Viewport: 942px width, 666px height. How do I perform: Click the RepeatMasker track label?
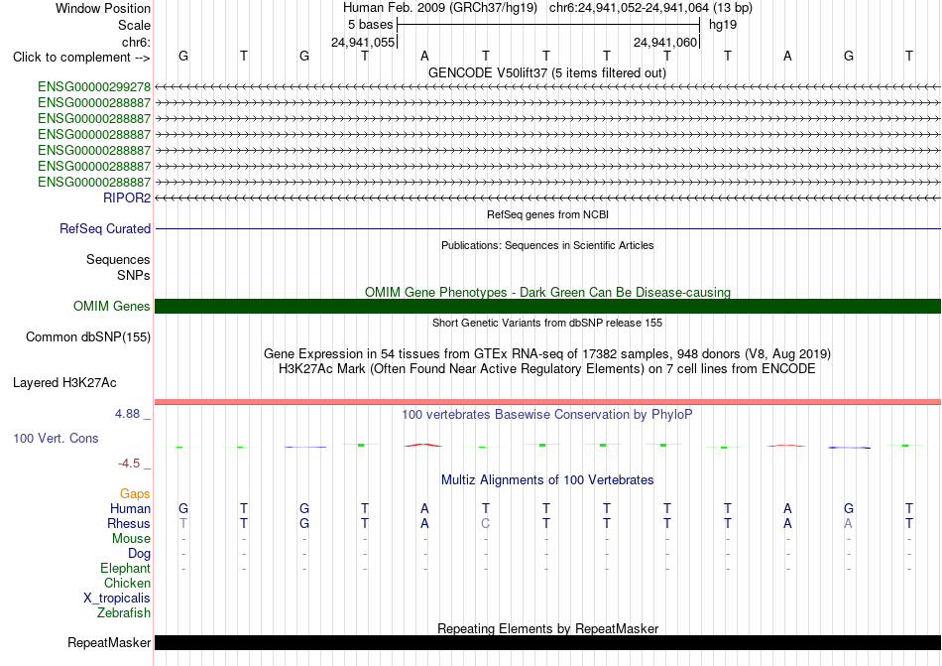click(109, 642)
